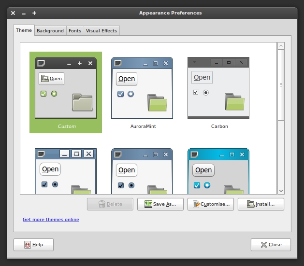This screenshot has width=304, height=266.
Task: Follow the Get more themes online link
Action: click(51, 220)
